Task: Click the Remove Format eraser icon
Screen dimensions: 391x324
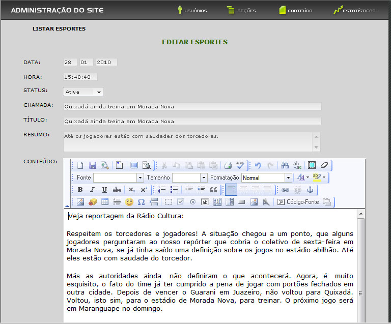Action: (324, 165)
